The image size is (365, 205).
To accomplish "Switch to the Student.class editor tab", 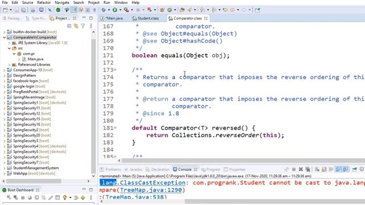I will pyautogui.click(x=146, y=18).
